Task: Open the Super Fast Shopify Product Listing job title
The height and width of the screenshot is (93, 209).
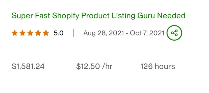Action: point(98,16)
